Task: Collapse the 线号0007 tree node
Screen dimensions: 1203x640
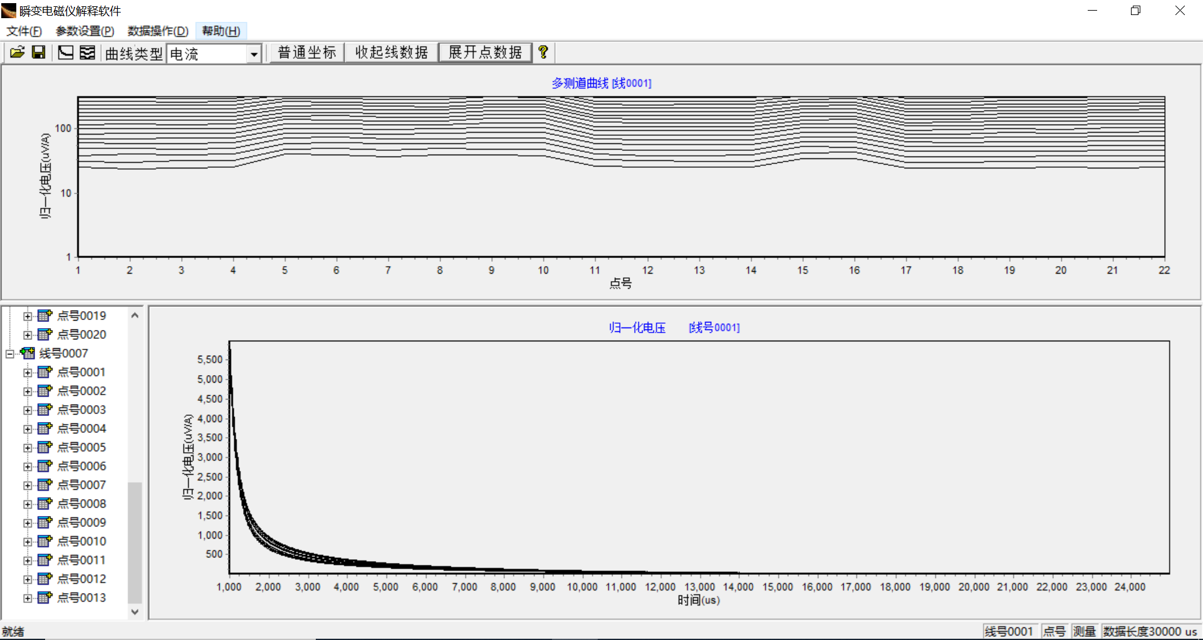Action: click(10, 354)
